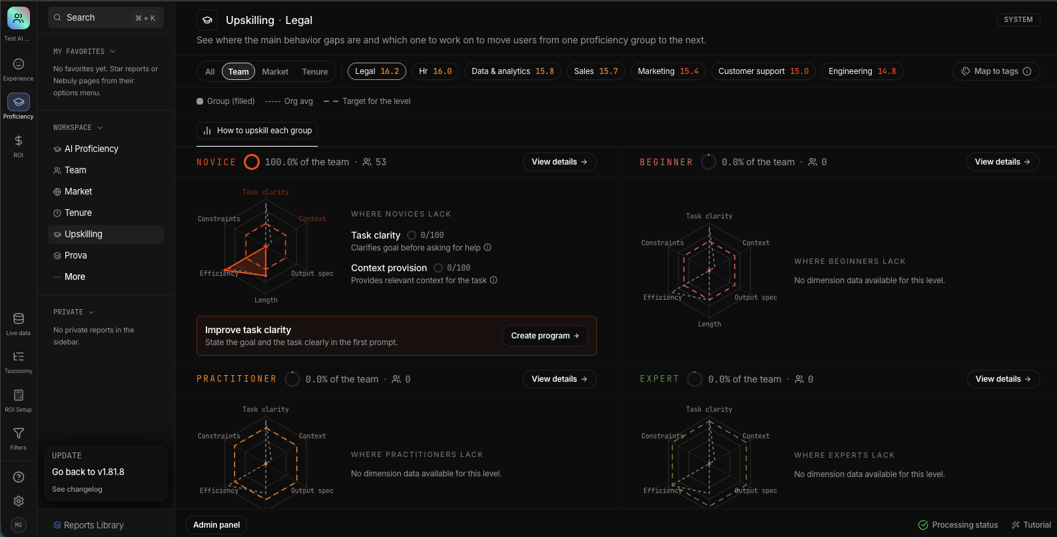Click the Novice radar chart
This screenshot has width=1057, height=537.
266,247
